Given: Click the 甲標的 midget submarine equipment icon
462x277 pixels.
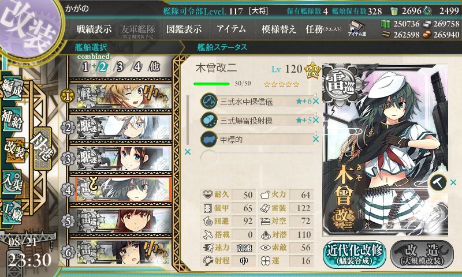Looking at the screenshot, I should pyautogui.click(x=209, y=139).
